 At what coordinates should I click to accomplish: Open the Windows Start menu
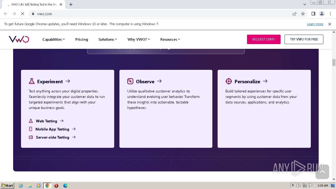coord(7,185)
